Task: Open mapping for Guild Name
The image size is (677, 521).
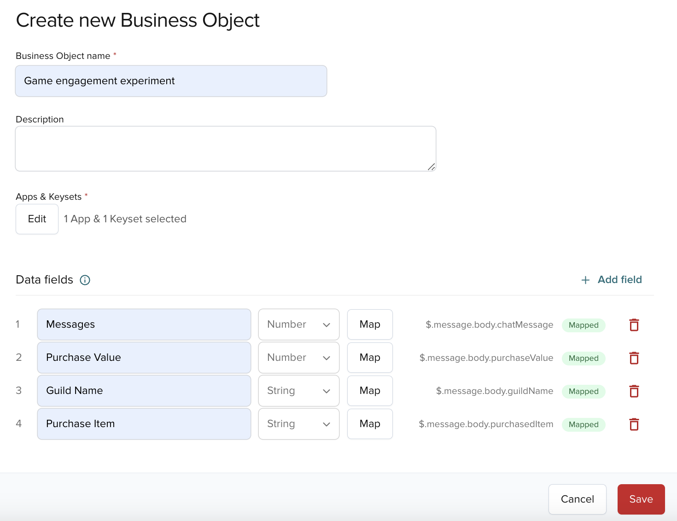Action: [x=369, y=391]
